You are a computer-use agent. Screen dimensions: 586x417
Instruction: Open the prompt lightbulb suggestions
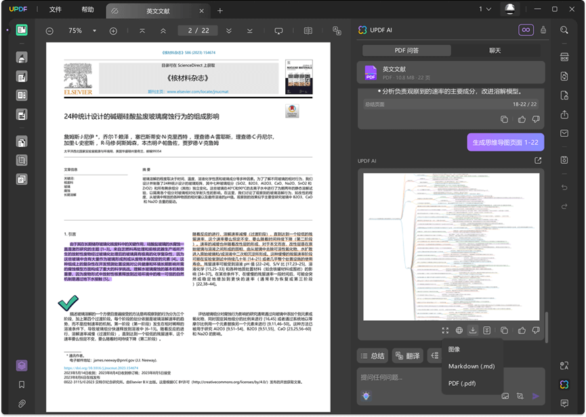click(367, 396)
